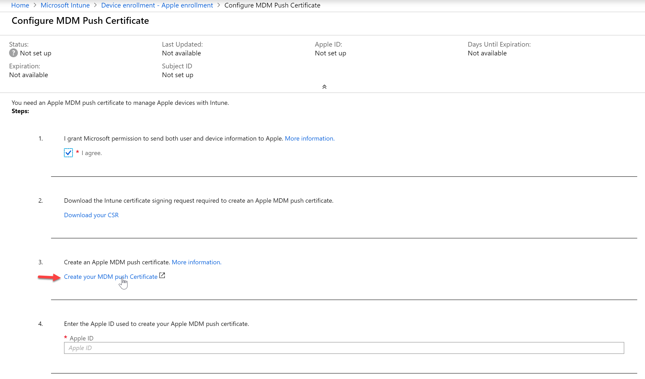Select the Last Updated 'Not available' value
The width and height of the screenshot is (645, 379).
181,53
